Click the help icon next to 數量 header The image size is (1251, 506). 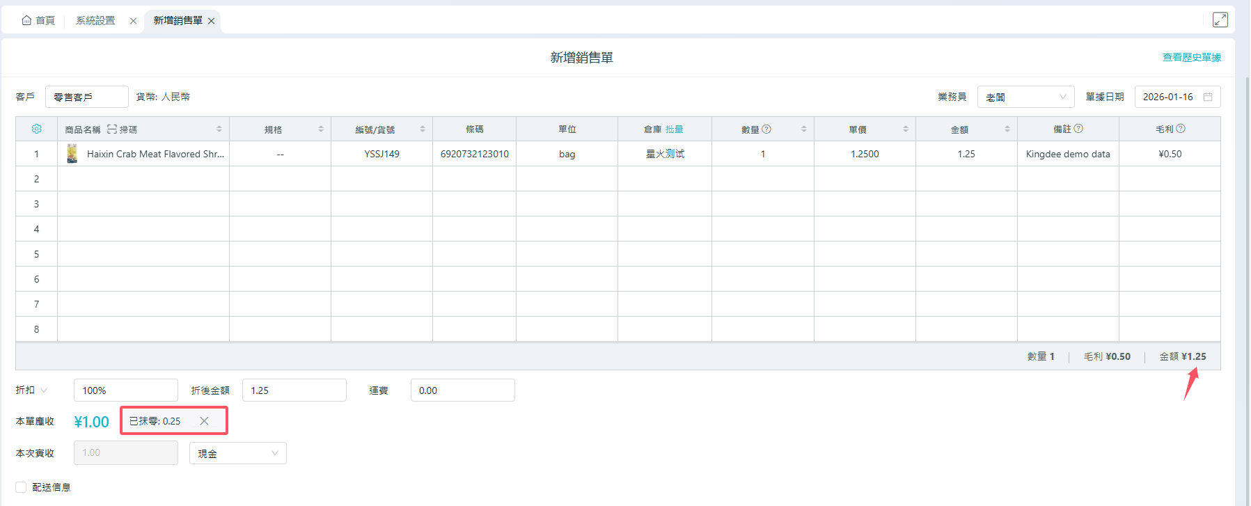tap(766, 129)
